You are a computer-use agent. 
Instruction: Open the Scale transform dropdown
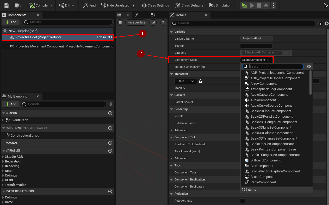click(185, 81)
